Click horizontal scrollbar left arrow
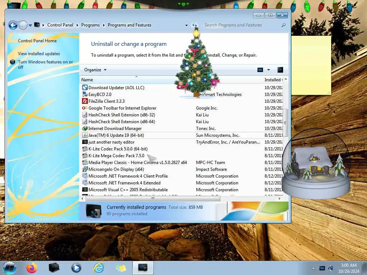 82,198
